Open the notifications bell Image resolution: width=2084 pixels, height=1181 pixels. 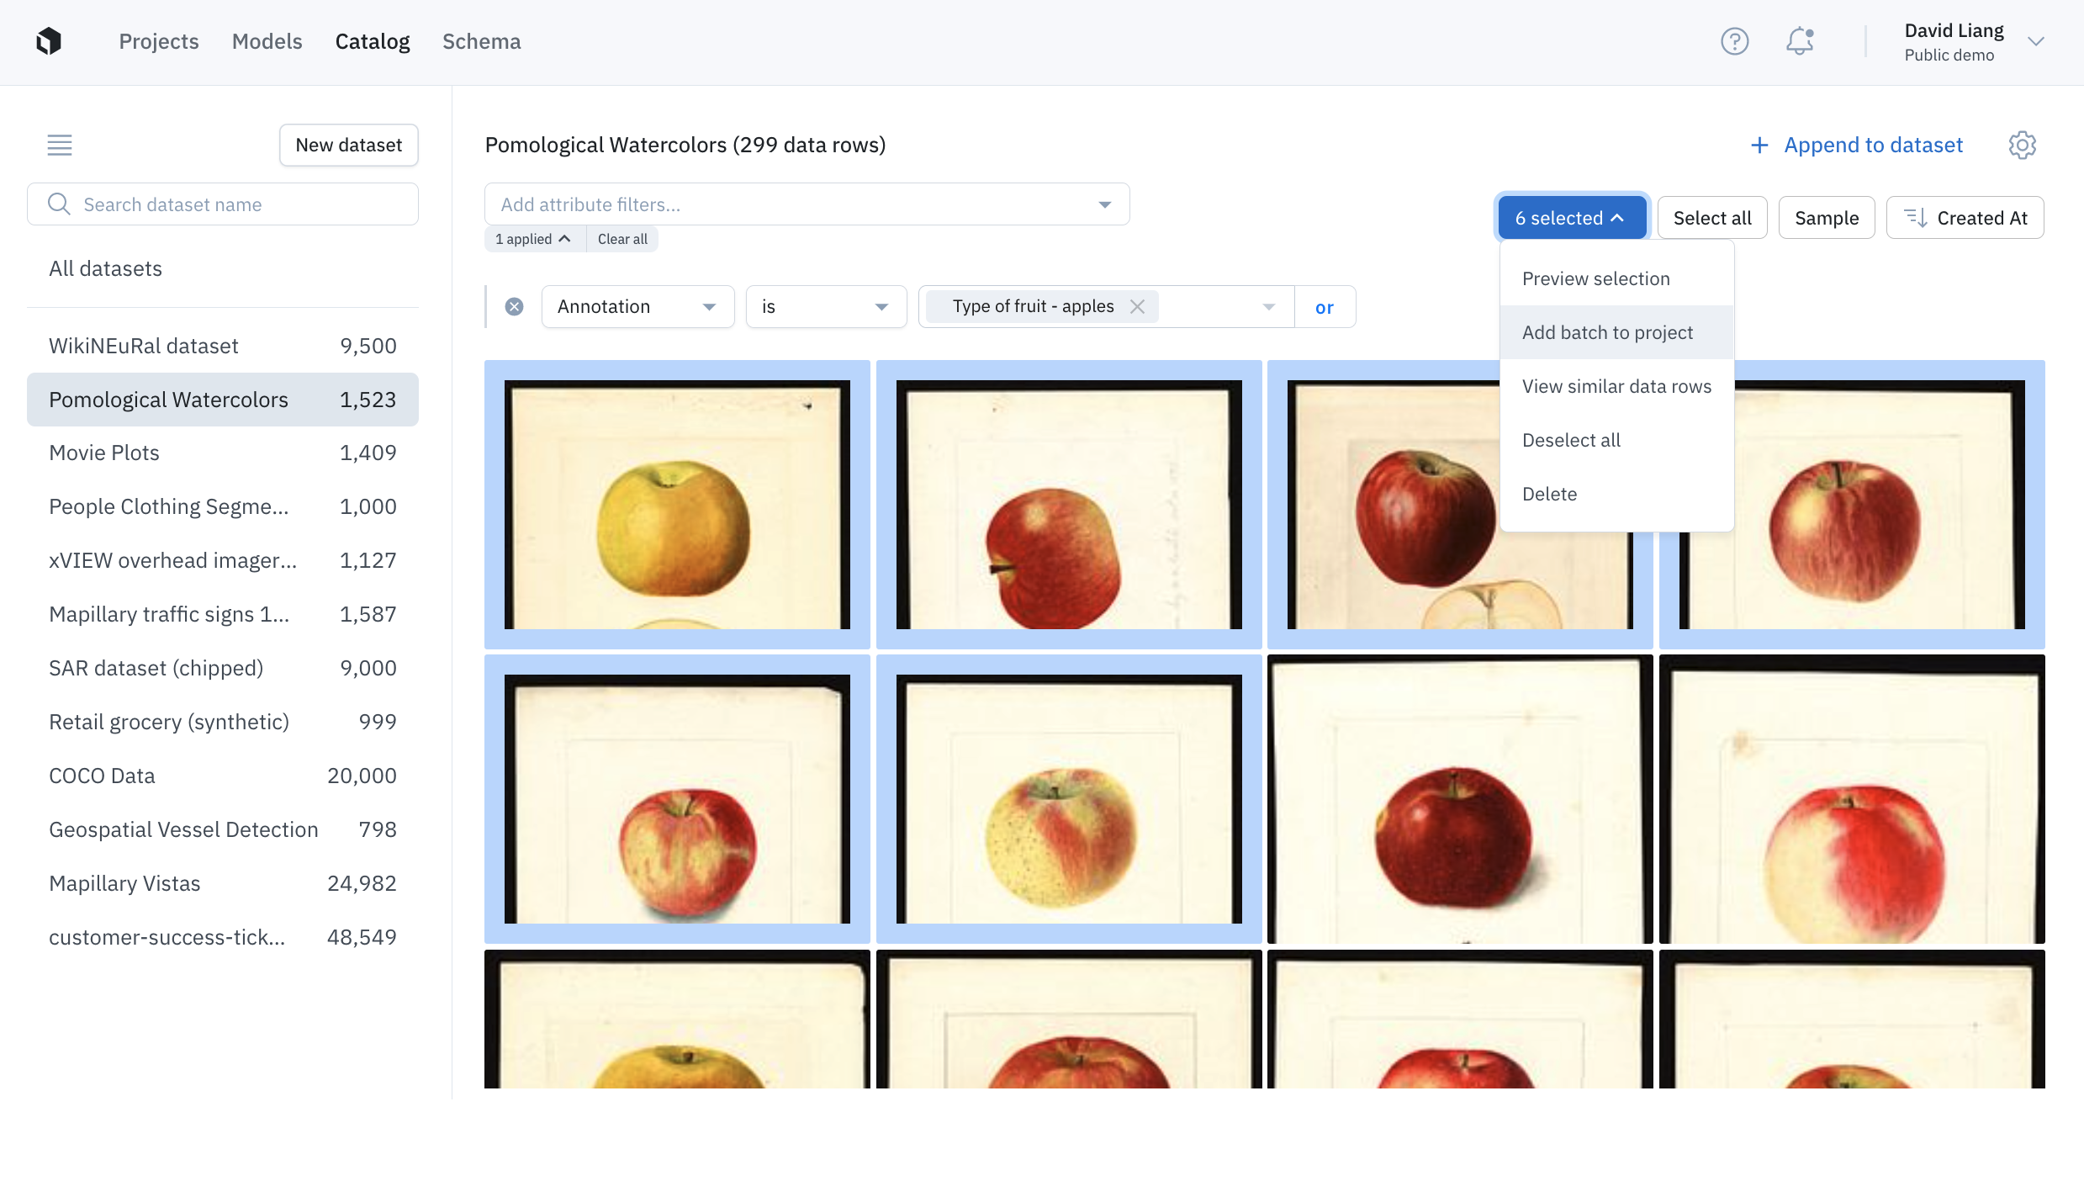(1799, 41)
